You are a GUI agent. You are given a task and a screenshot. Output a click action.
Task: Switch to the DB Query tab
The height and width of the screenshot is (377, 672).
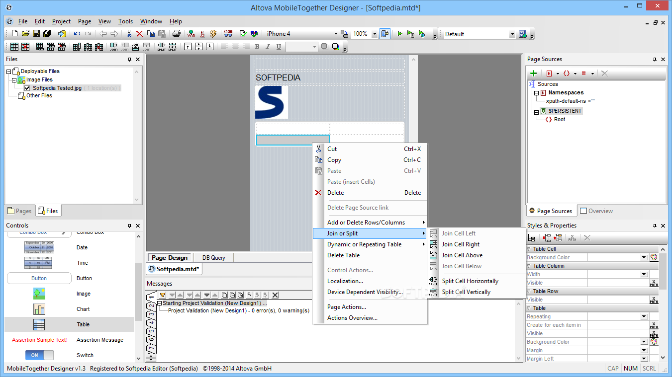pos(213,257)
